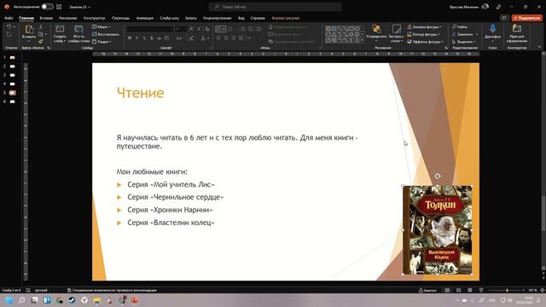
Task: Click Decrease Font Size icon
Action: [199, 29]
